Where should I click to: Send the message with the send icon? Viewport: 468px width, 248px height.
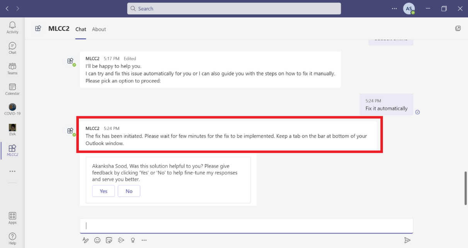[407, 240]
